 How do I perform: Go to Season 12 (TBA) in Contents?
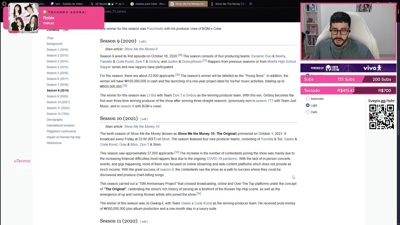coord(58,114)
